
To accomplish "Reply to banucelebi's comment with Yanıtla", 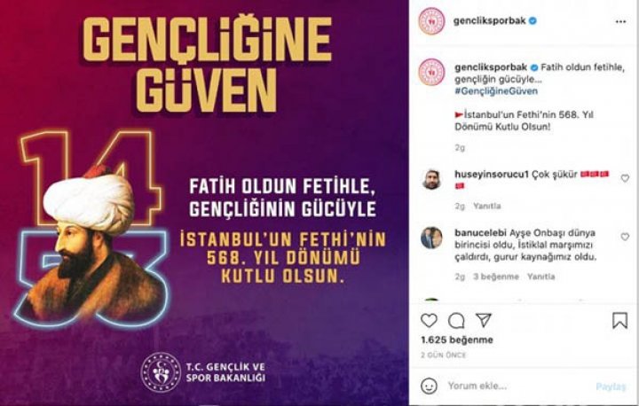I will pyautogui.click(x=540, y=277).
